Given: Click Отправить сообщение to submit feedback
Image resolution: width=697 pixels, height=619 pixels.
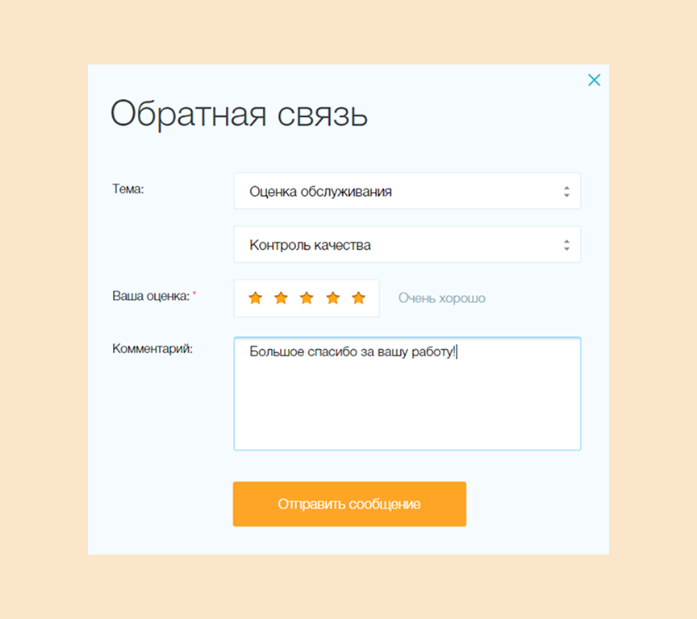Looking at the screenshot, I should coord(349,504).
